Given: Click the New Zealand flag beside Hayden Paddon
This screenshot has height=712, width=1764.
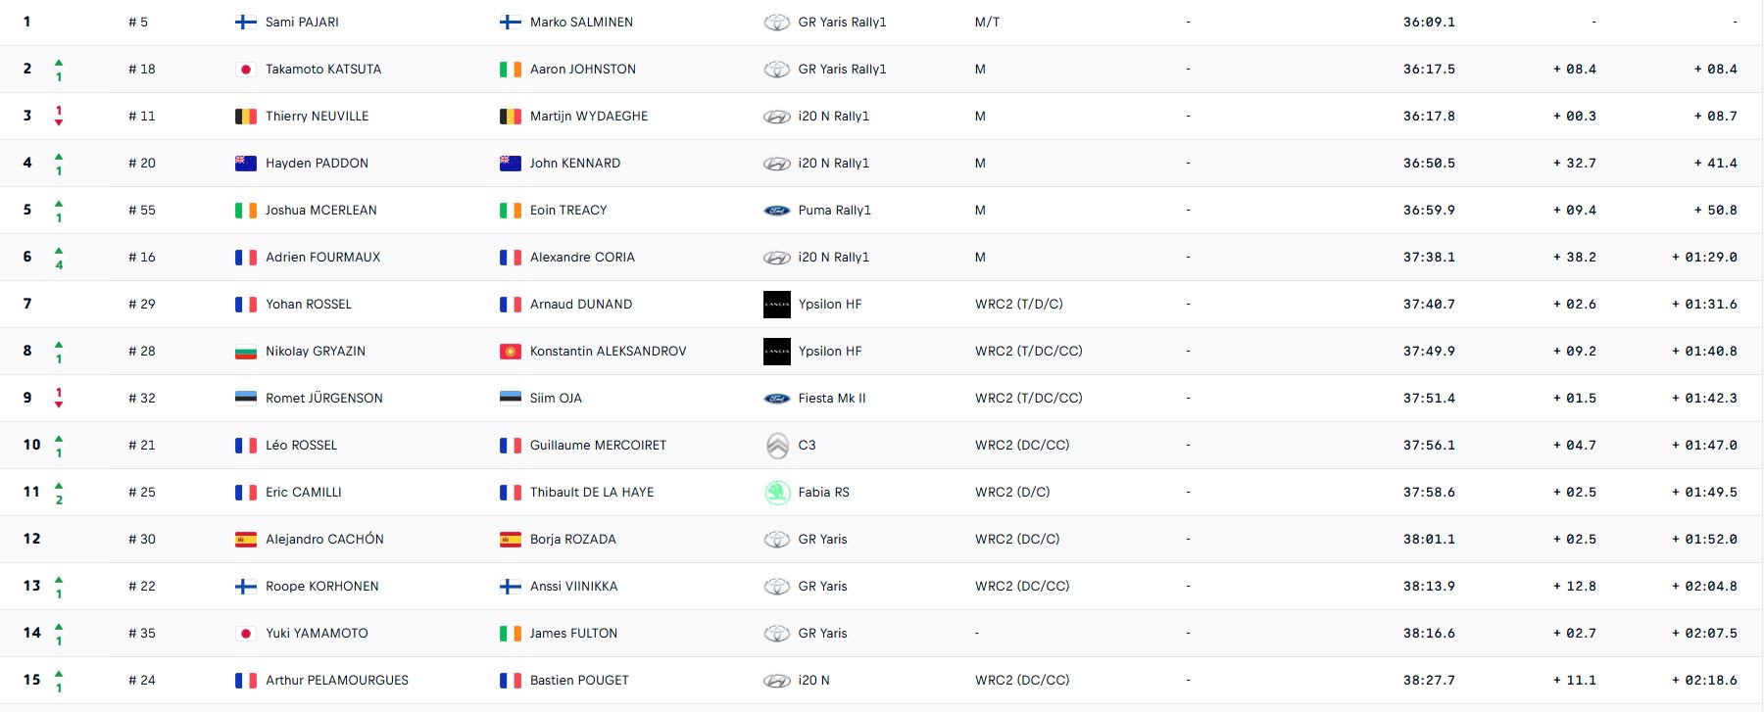Looking at the screenshot, I should coord(246,164).
